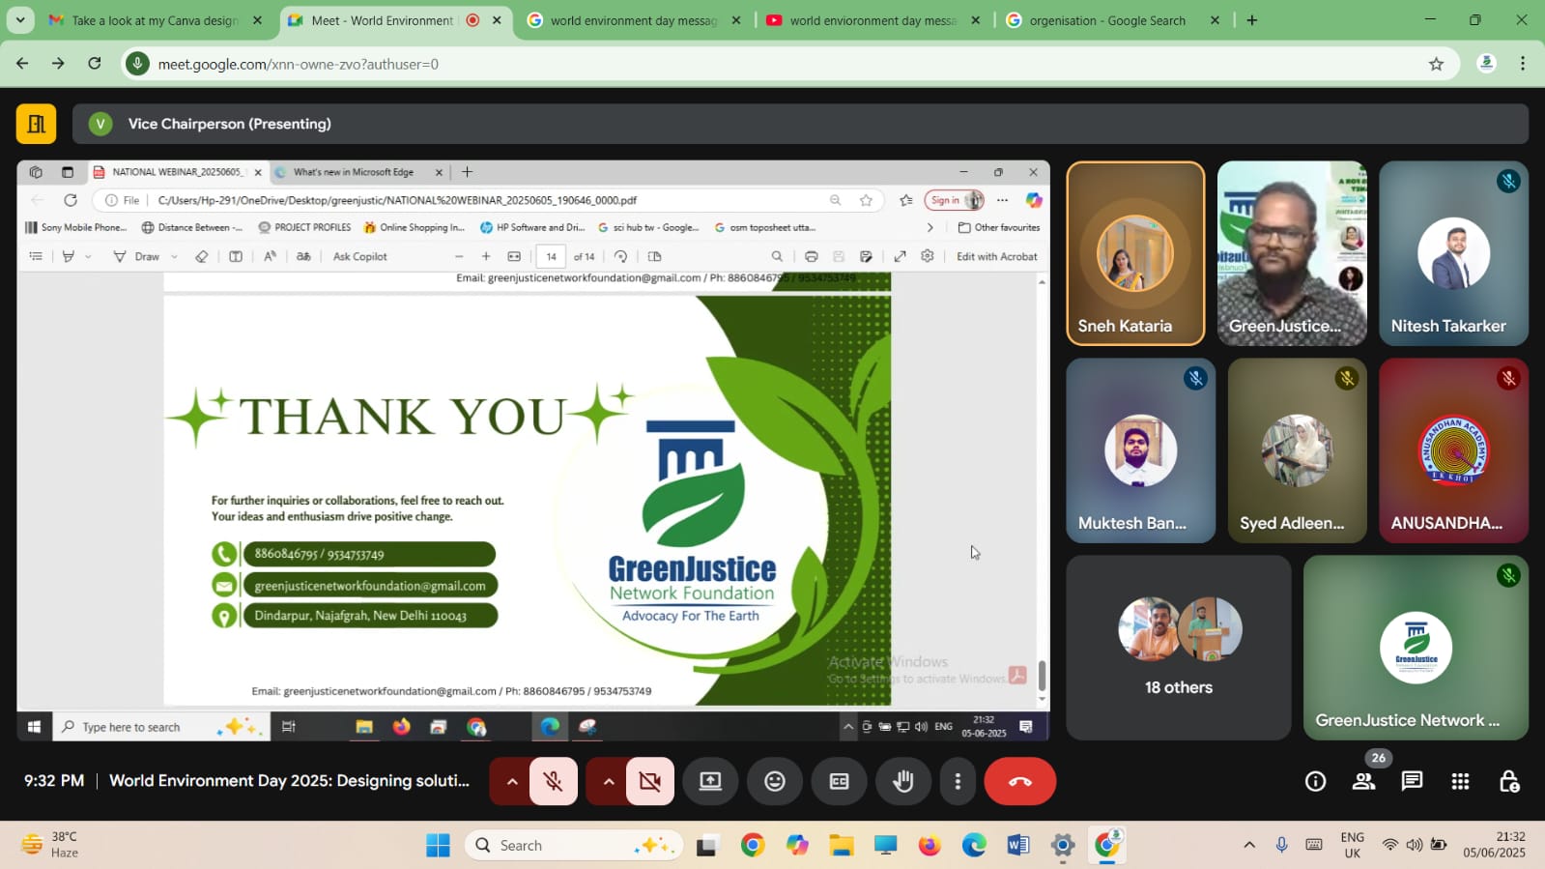
Task: Show hidden system tray icons chevron
Action: pyautogui.click(x=1249, y=846)
